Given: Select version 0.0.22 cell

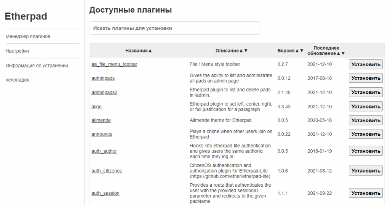Looking at the screenshot, I should (x=284, y=134).
